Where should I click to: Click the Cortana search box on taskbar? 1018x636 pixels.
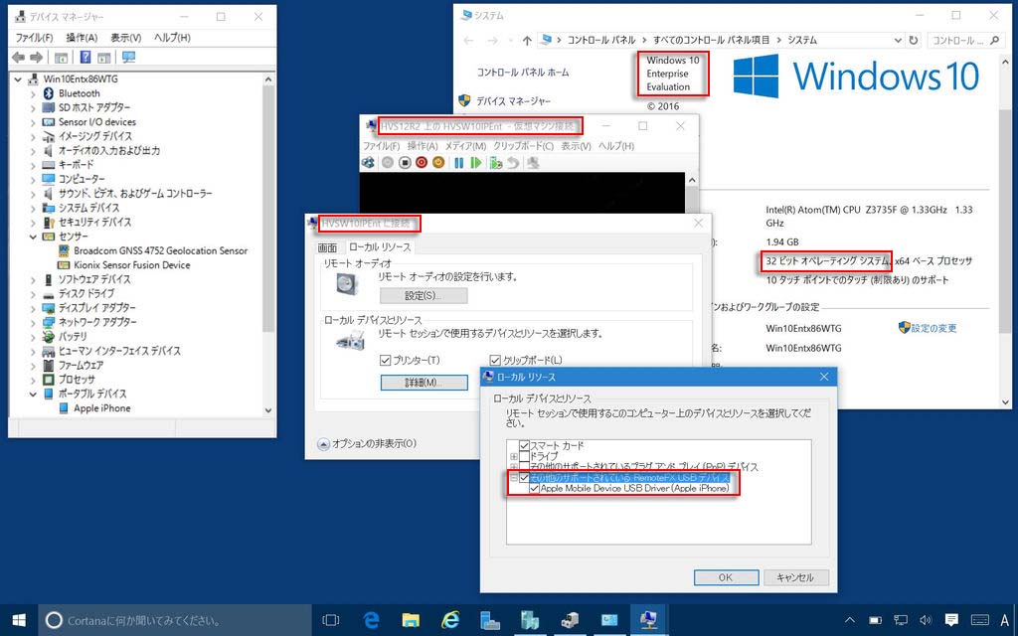[x=176, y=620]
